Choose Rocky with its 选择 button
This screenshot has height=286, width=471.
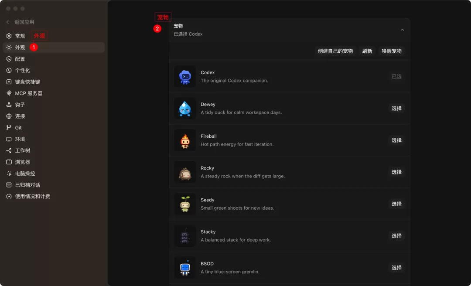tap(396, 172)
